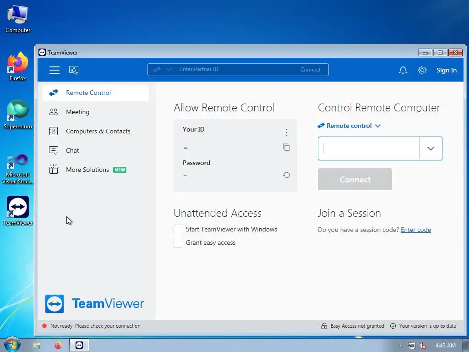The image size is (469, 352).
Task: Click the Easy Access lock icon in the status bar
Action: pyautogui.click(x=324, y=326)
